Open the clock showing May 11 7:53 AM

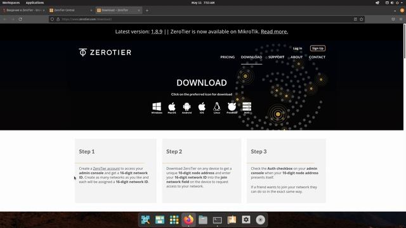pos(203,3)
